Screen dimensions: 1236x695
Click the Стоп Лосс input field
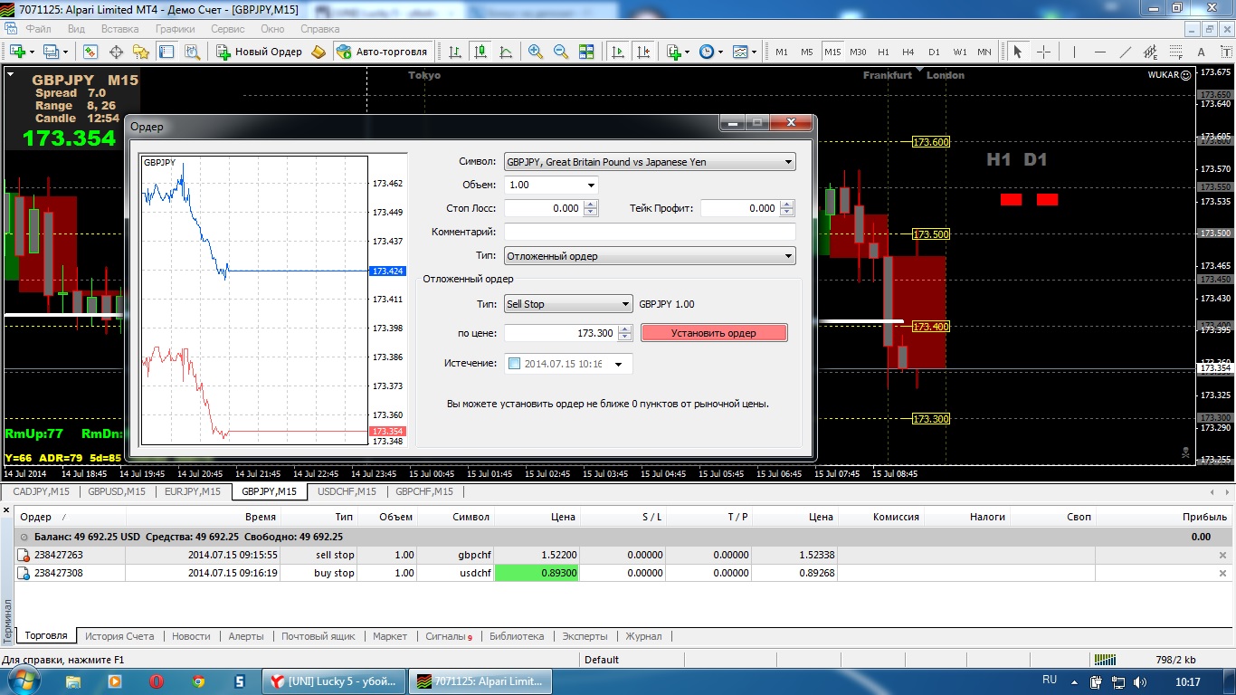coord(544,208)
